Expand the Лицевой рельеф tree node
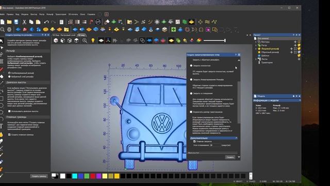This screenshot has width=330, height=186. pos(256,49)
